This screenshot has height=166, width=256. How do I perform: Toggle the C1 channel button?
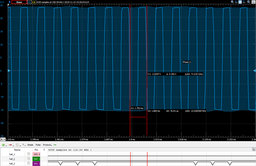[29, 2]
